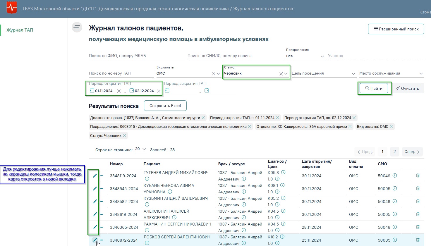This screenshot has height=246, width=431.
Task: Delete TAP 3346365-2024 trash icon
Action: pos(418,227)
